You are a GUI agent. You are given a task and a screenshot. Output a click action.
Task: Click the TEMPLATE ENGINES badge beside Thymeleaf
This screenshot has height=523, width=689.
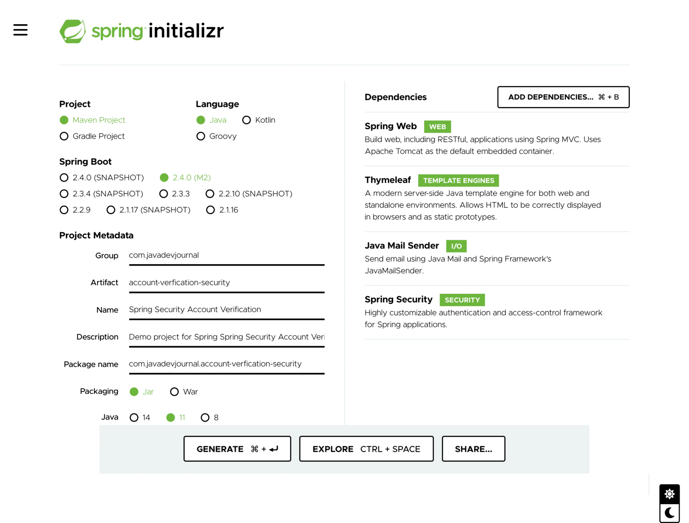458,180
